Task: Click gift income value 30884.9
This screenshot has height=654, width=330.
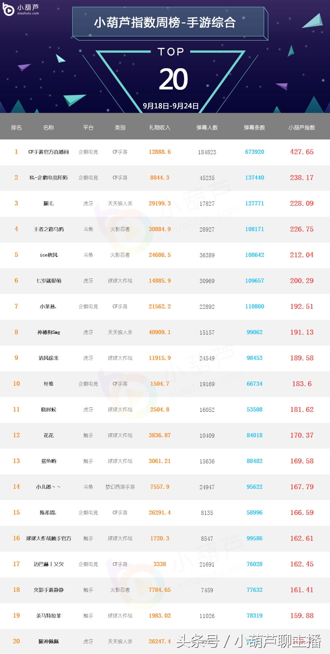Action: point(160,229)
